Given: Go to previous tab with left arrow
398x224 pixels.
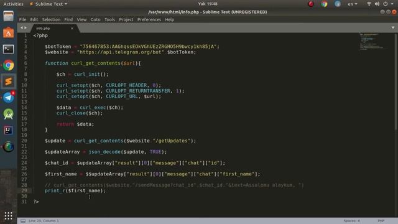Looking at the screenshot, I should click(x=22, y=27).
